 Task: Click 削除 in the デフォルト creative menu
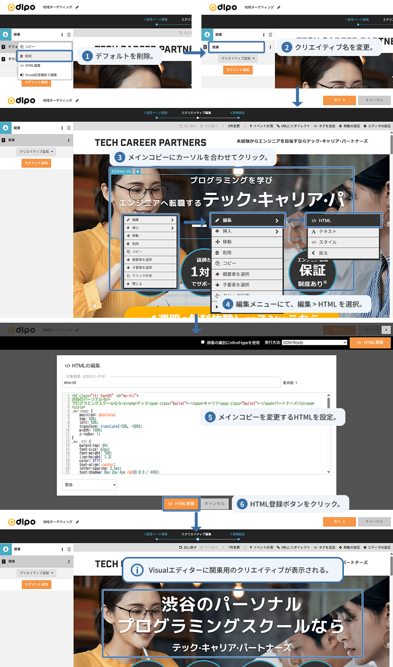tap(45, 56)
